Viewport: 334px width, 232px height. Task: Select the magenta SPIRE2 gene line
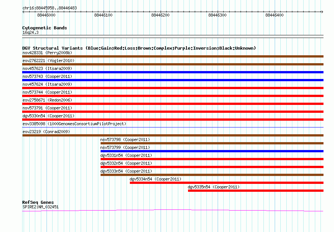click(173, 211)
